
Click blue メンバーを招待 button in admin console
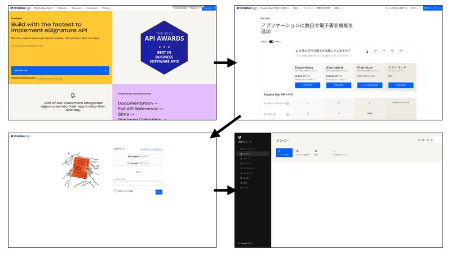click(x=284, y=152)
